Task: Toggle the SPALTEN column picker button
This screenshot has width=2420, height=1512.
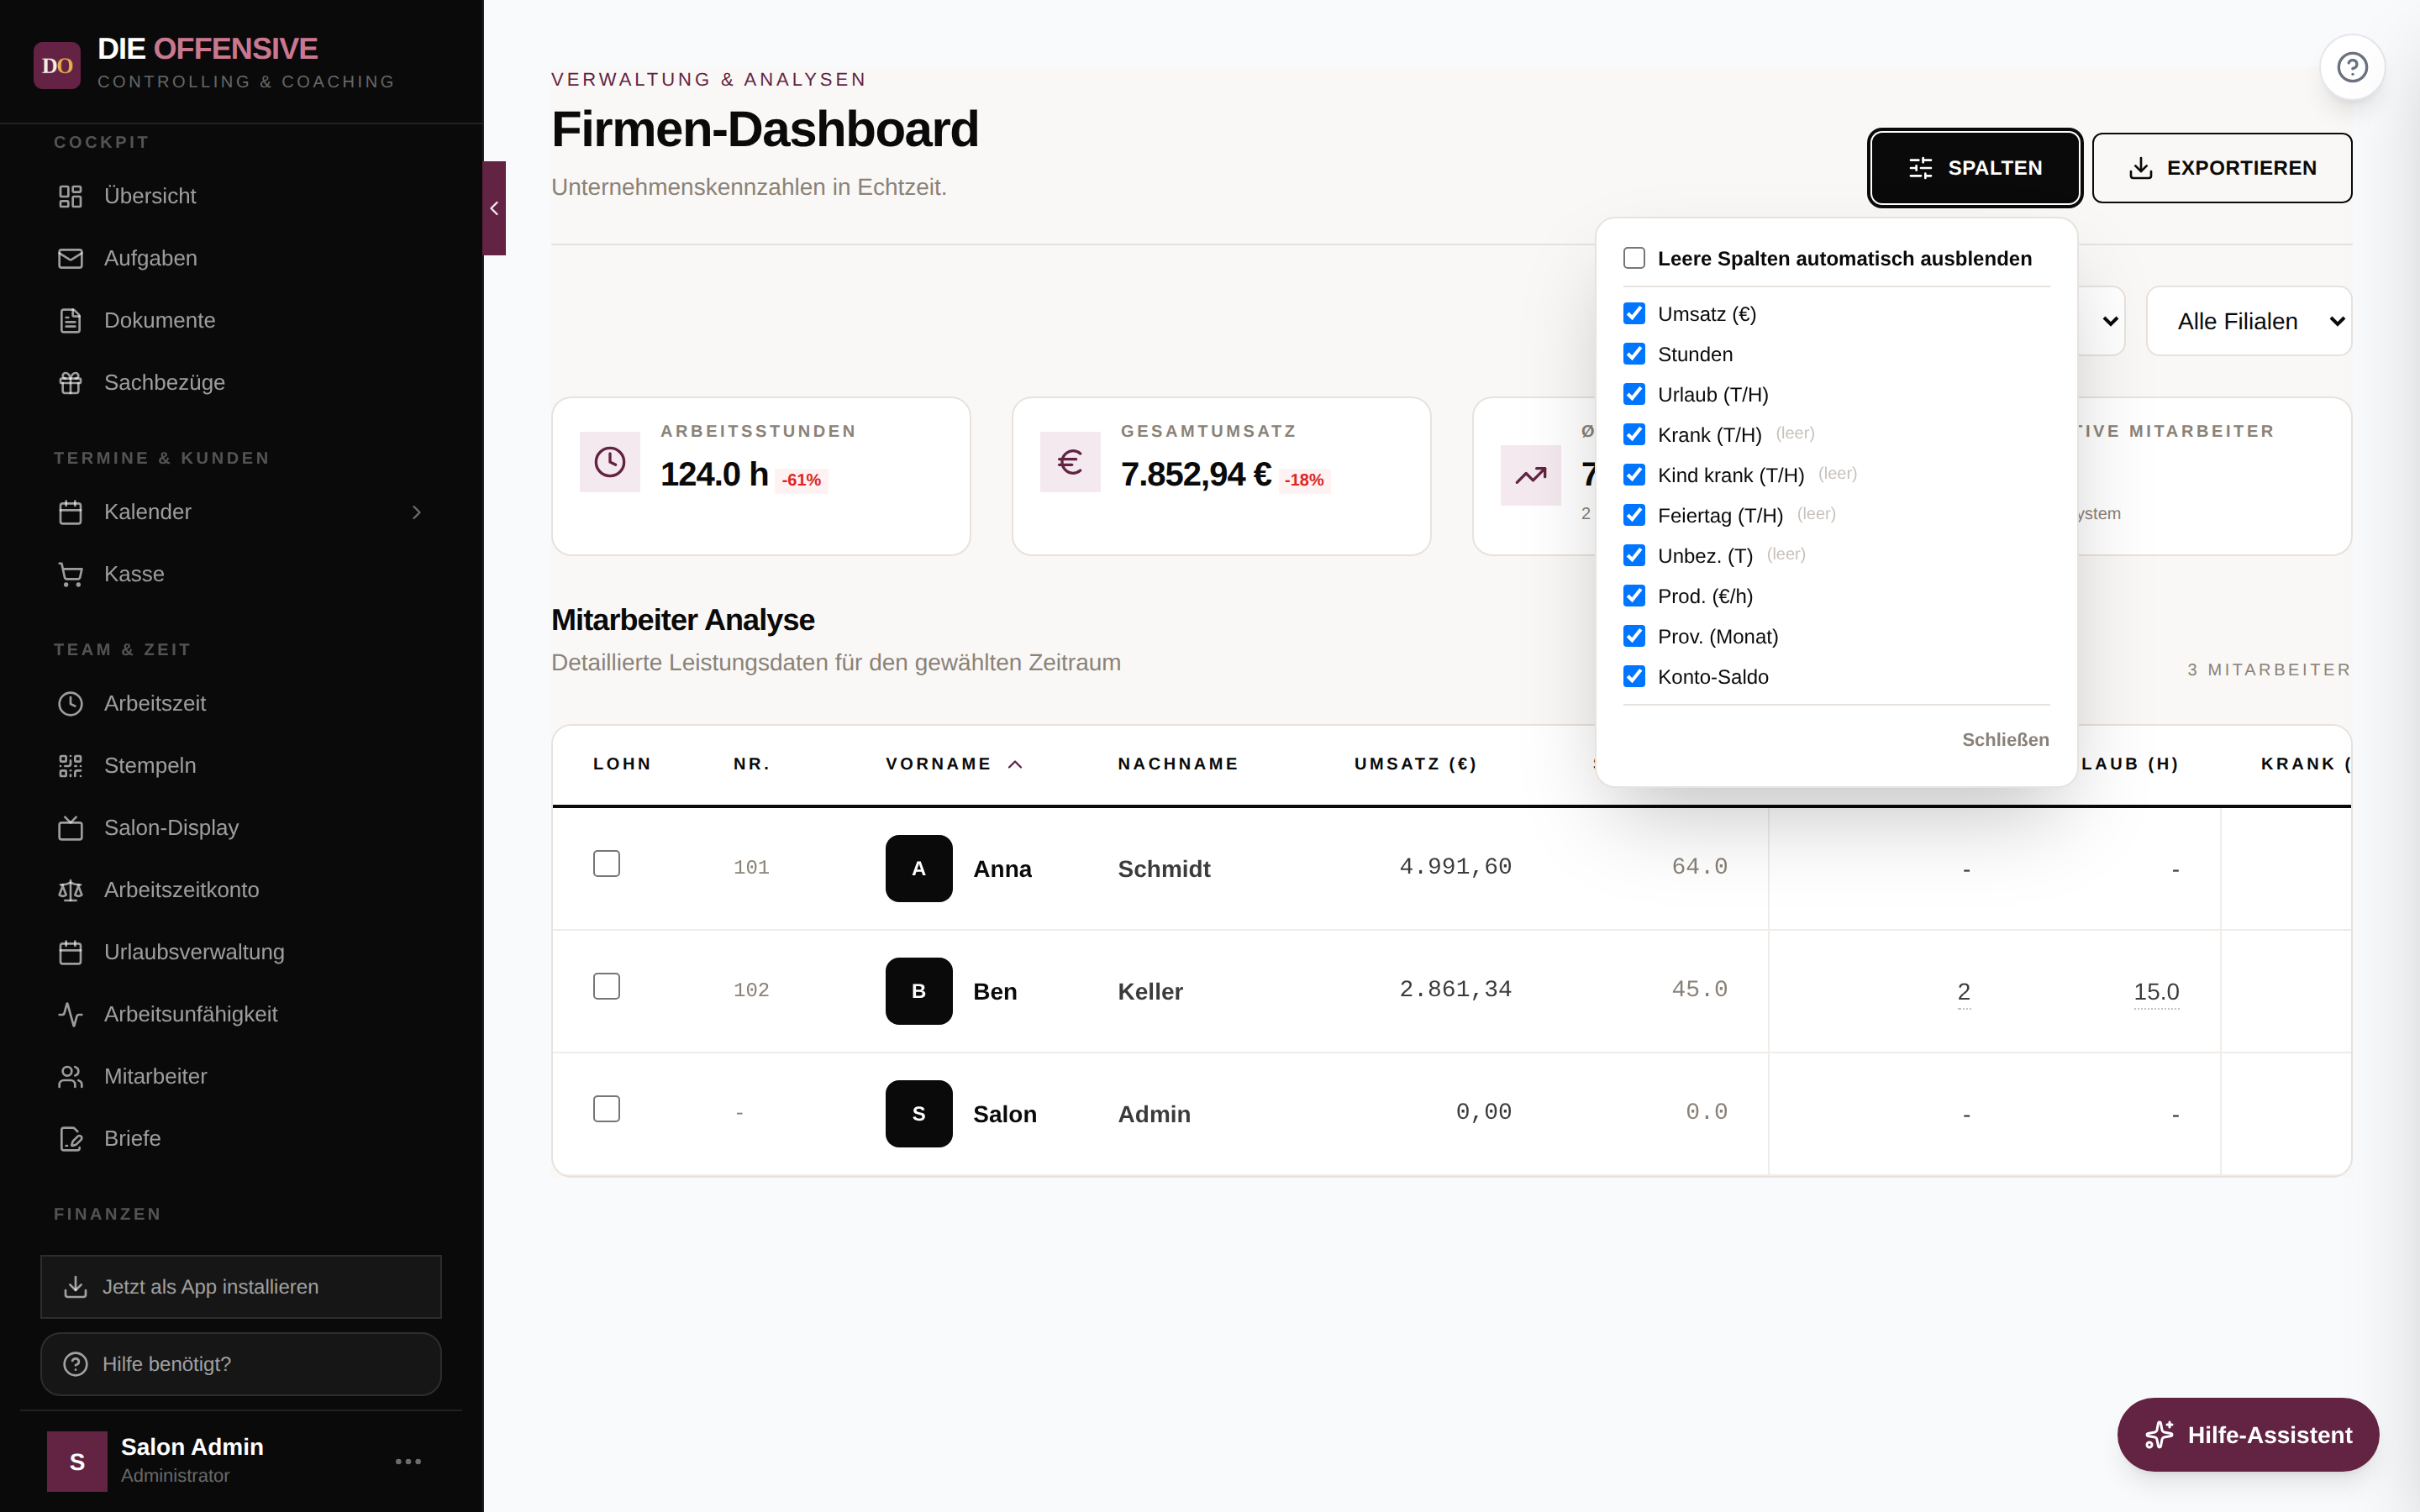Action: (1974, 168)
